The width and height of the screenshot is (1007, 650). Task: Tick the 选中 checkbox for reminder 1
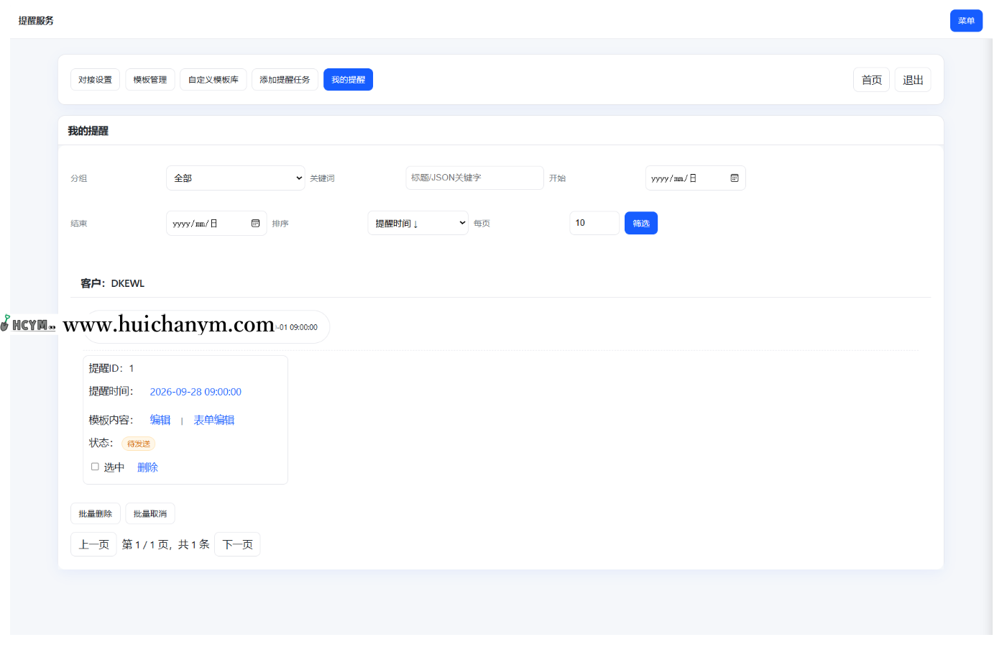(95, 467)
